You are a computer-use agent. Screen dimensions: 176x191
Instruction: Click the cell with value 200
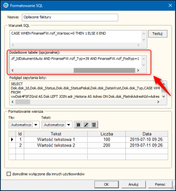(107, 145)
